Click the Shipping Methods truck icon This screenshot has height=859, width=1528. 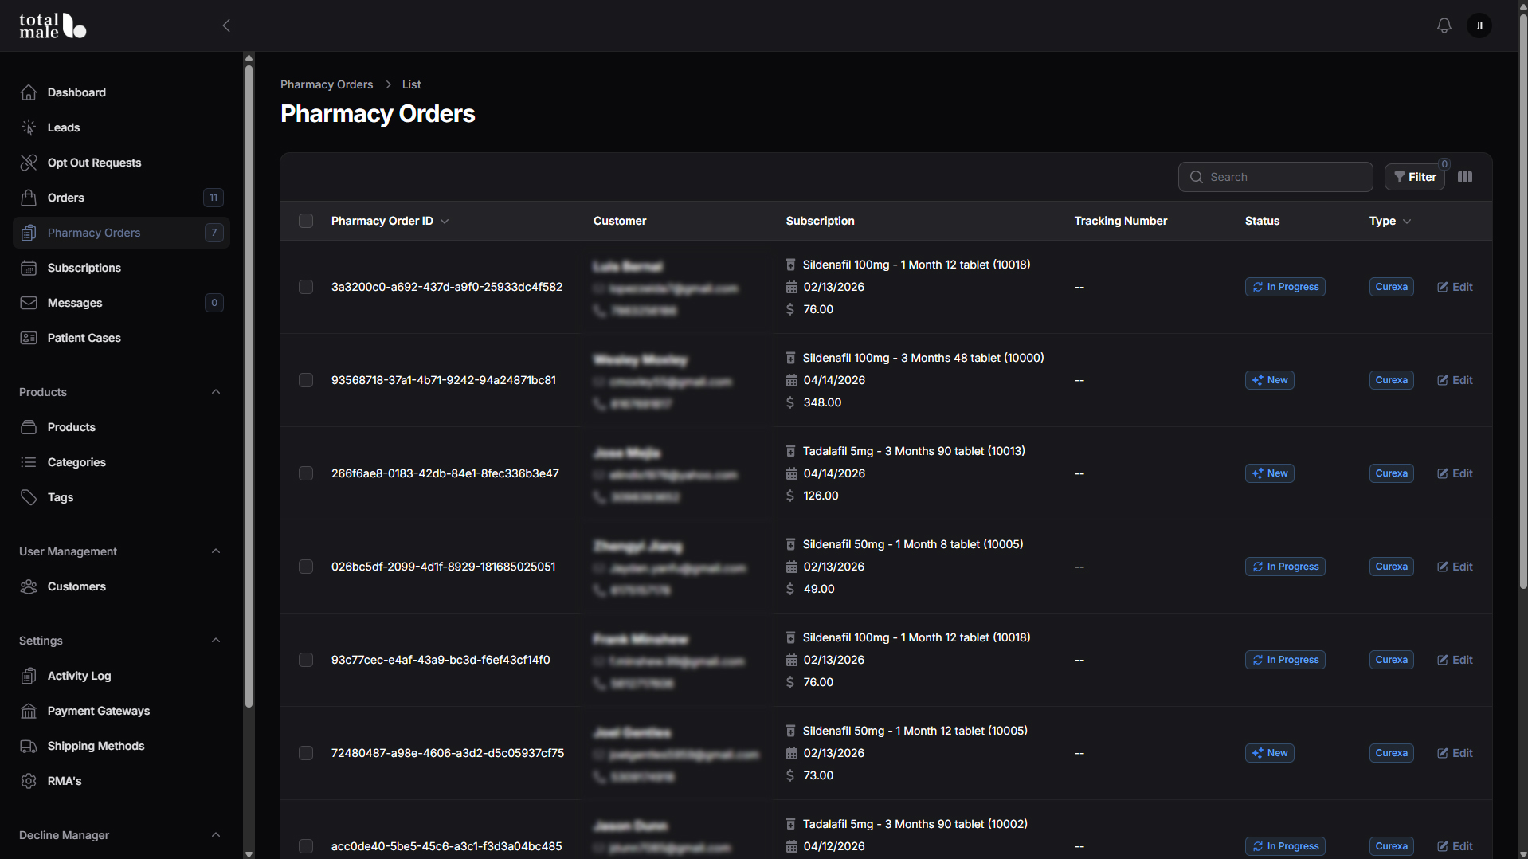pos(29,746)
